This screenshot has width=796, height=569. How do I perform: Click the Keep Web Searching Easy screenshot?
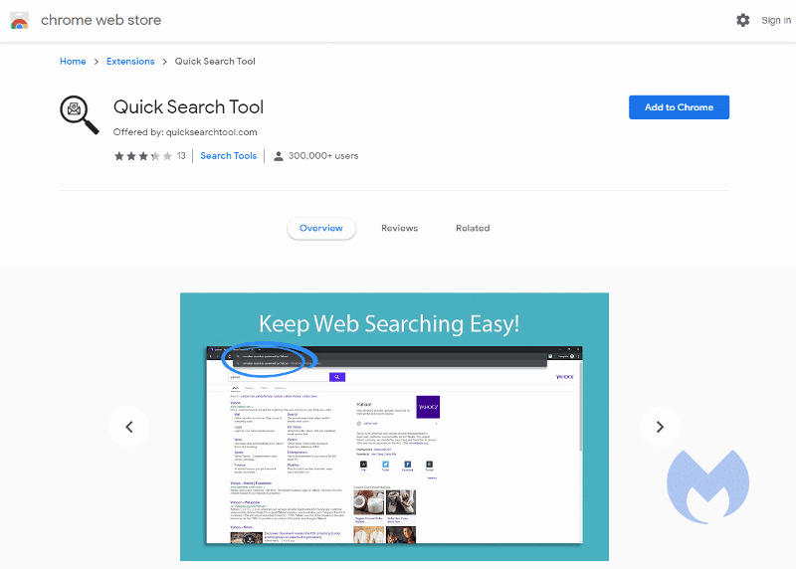394,427
